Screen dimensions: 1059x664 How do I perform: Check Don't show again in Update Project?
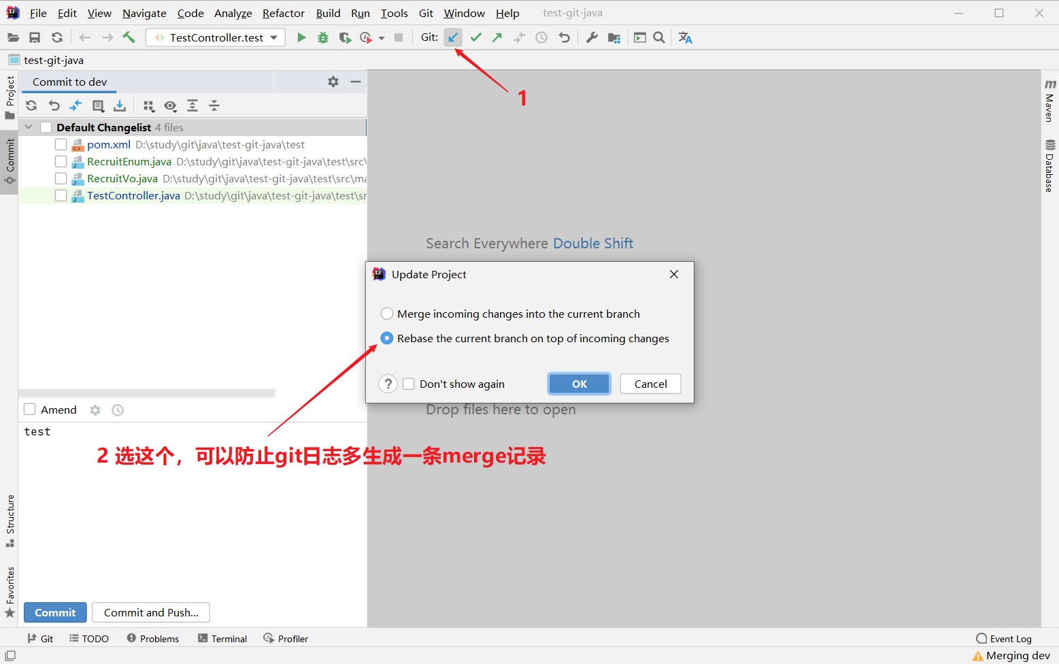click(x=409, y=384)
